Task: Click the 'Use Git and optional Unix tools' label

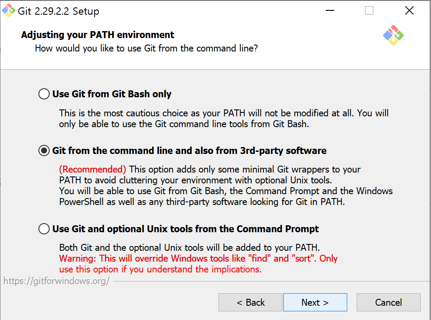Action: click(x=186, y=229)
